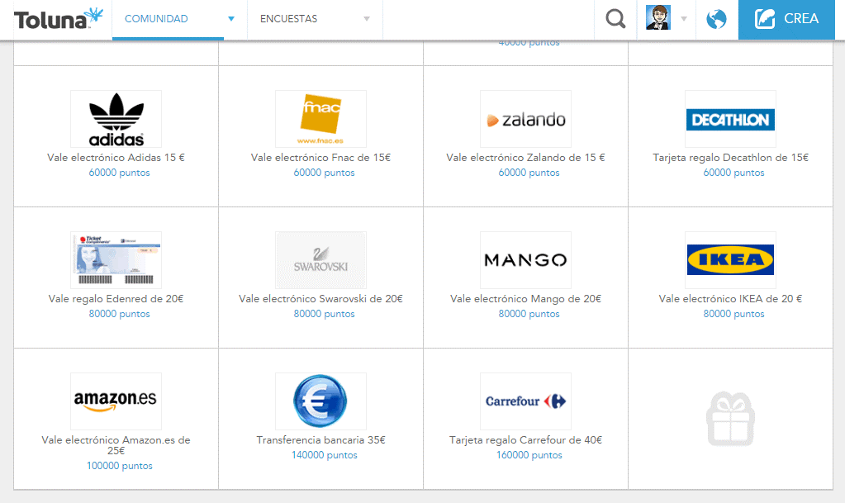Open 'Vale electrónico IKEA de 20 €' link
This screenshot has width=845, height=503.
click(x=730, y=299)
